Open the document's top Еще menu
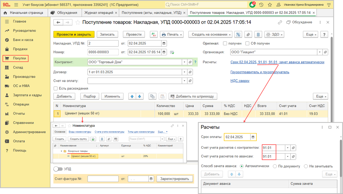Image resolution: width=343 pixels, height=194 pixels. click(x=311, y=34)
